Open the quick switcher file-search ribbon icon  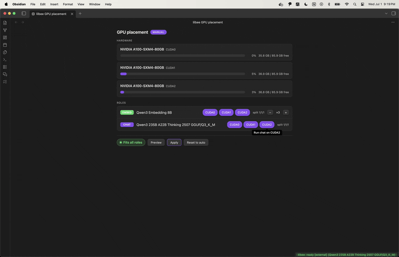pos(5,23)
